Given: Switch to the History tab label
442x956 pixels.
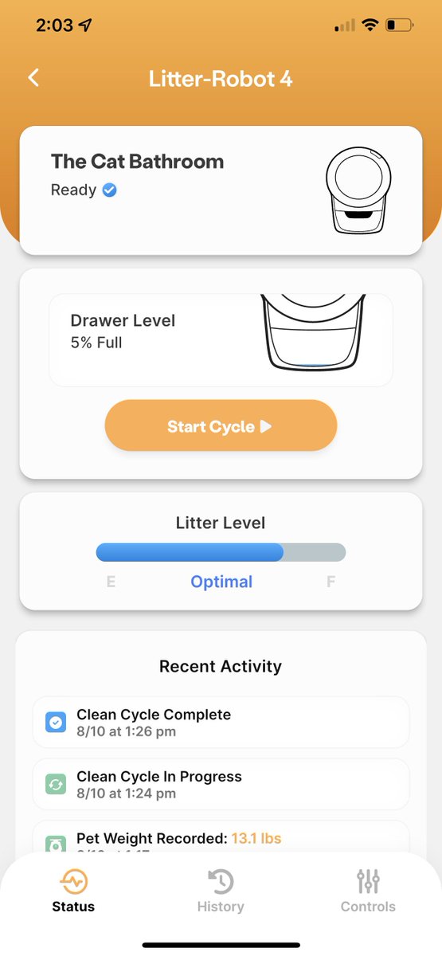Looking at the screenshot, I should coord(221,907).
